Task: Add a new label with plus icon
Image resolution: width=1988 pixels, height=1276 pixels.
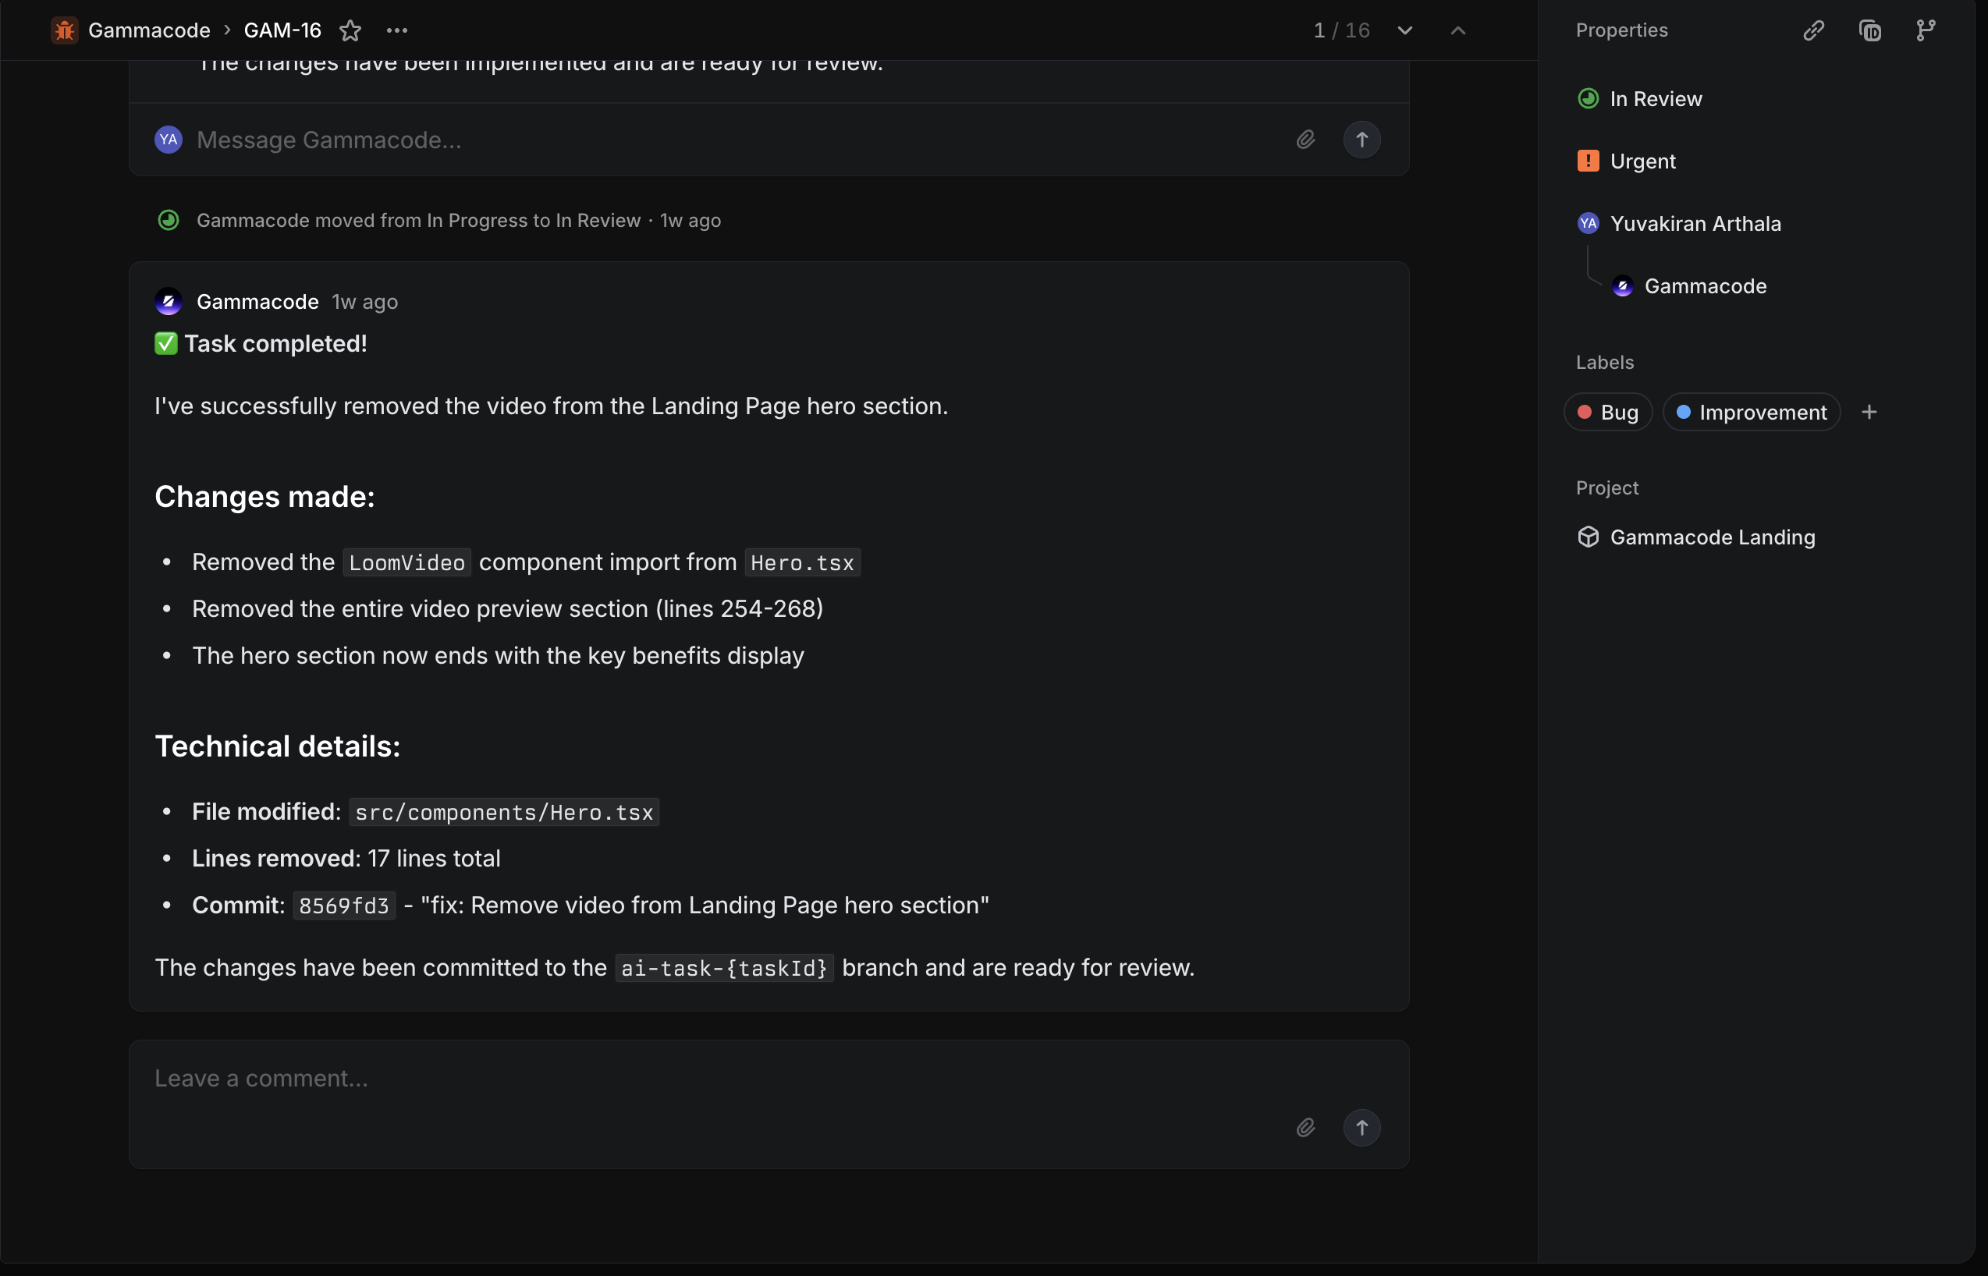Action: click(1869, 413)
